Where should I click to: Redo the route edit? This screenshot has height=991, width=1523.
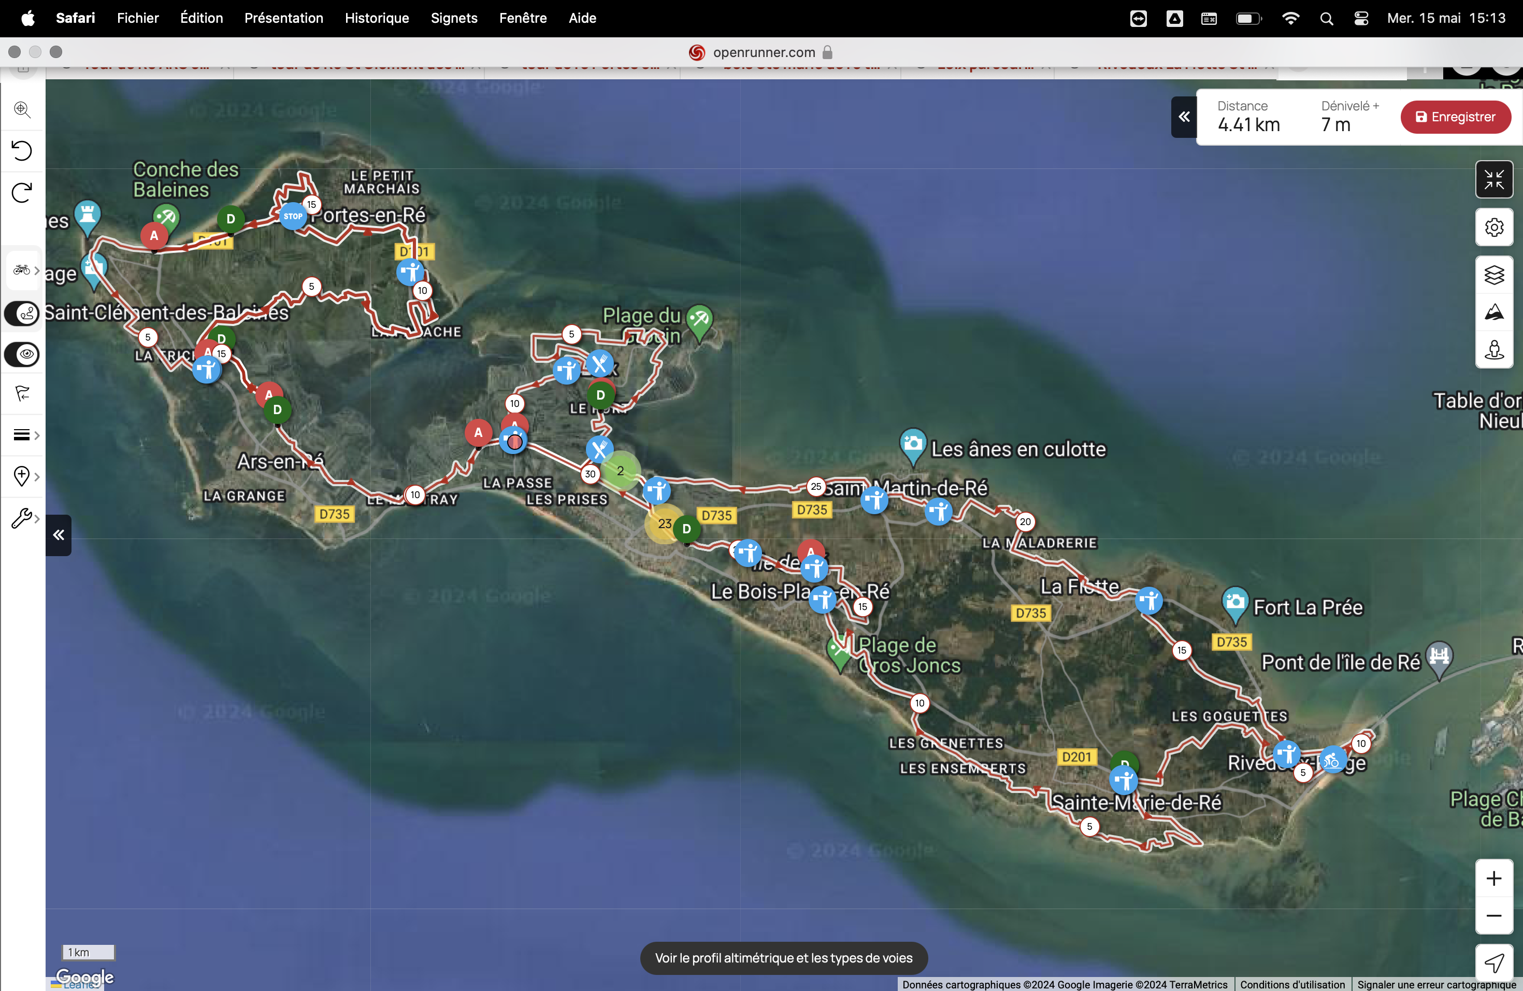tap(22, 192)
